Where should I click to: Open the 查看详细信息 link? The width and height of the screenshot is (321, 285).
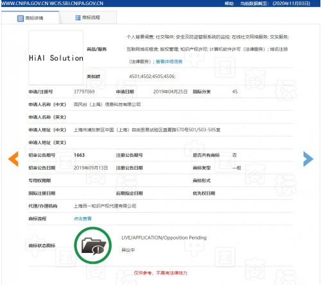169,61
